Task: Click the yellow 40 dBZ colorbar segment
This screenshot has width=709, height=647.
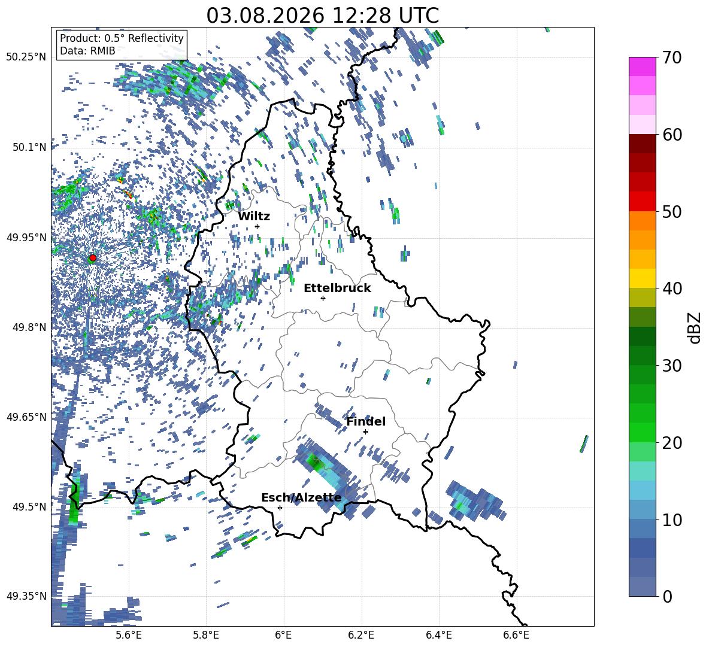Action: coord(642,278)
